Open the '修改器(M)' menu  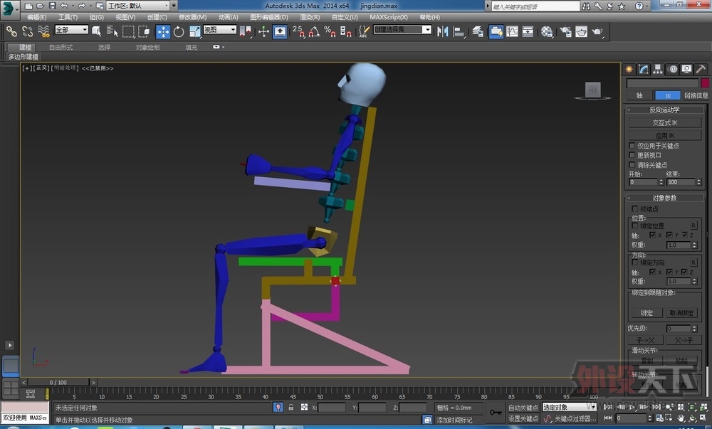point(192,17)
